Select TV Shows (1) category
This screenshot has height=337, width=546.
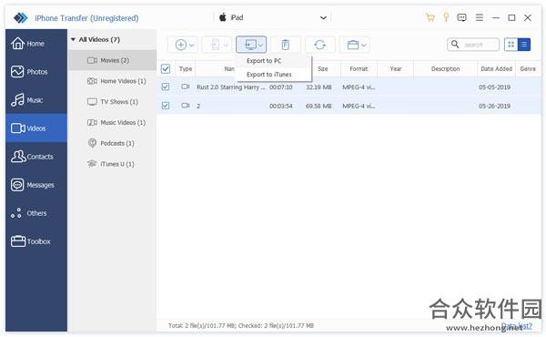point(113,102)
